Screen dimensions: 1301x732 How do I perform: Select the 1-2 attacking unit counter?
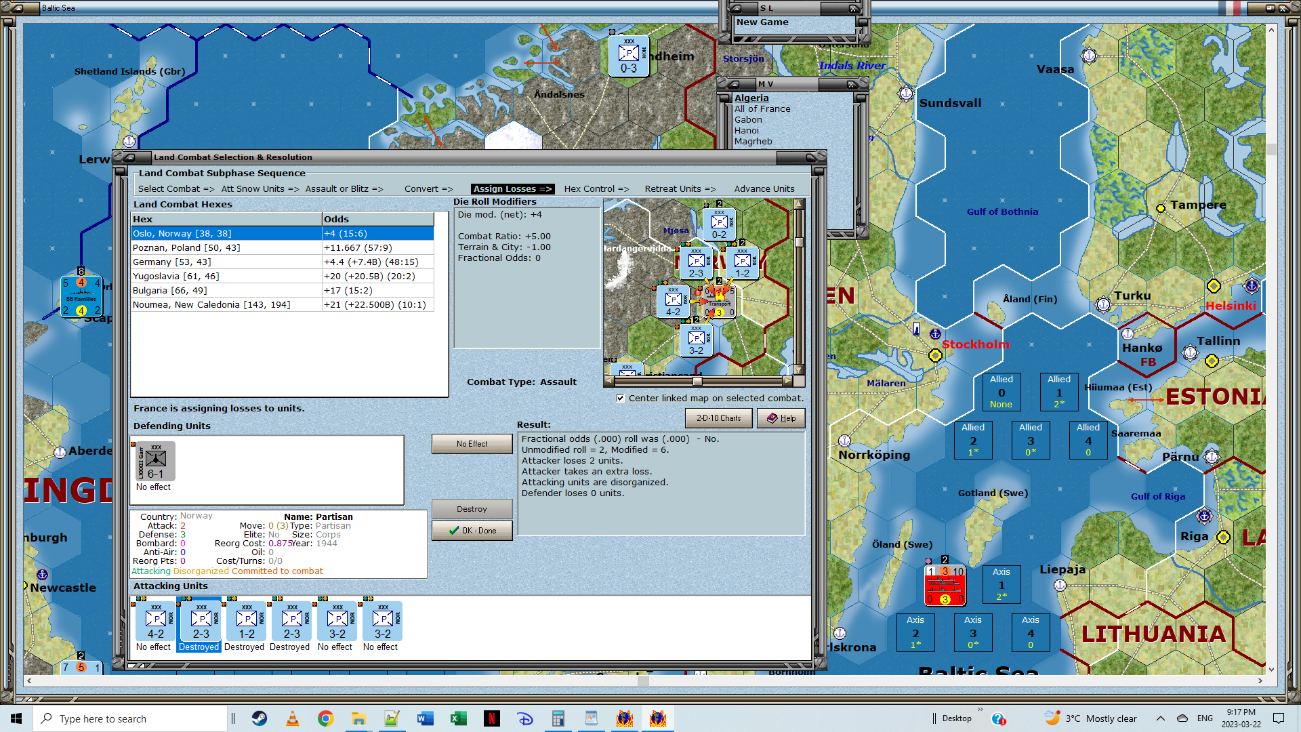pyautogui.click(x=247, y=621)
